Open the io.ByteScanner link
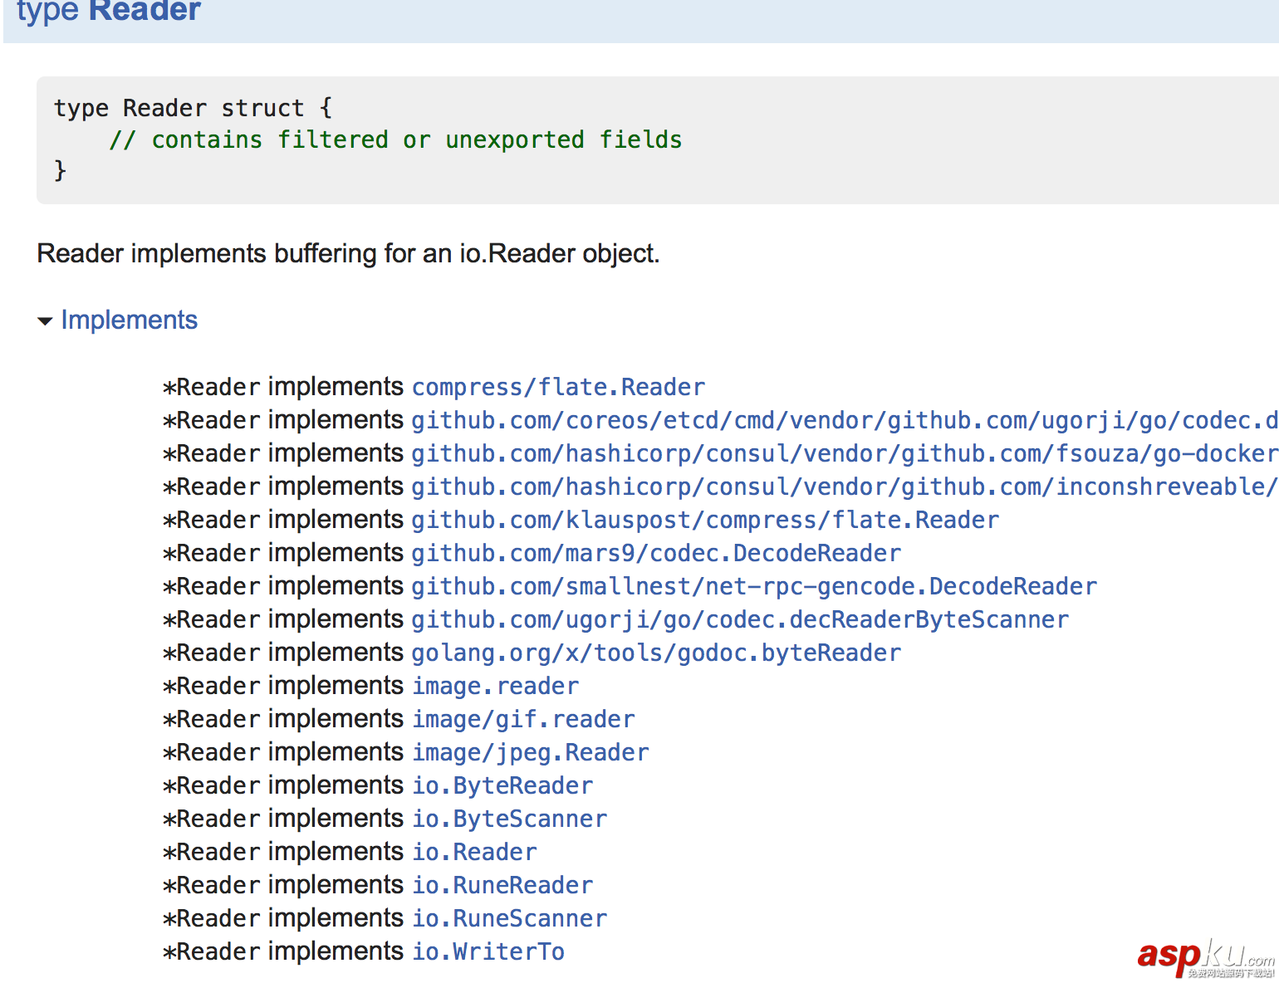The image size is (1279, 983). pyautogui.click(x=509, y=819)
